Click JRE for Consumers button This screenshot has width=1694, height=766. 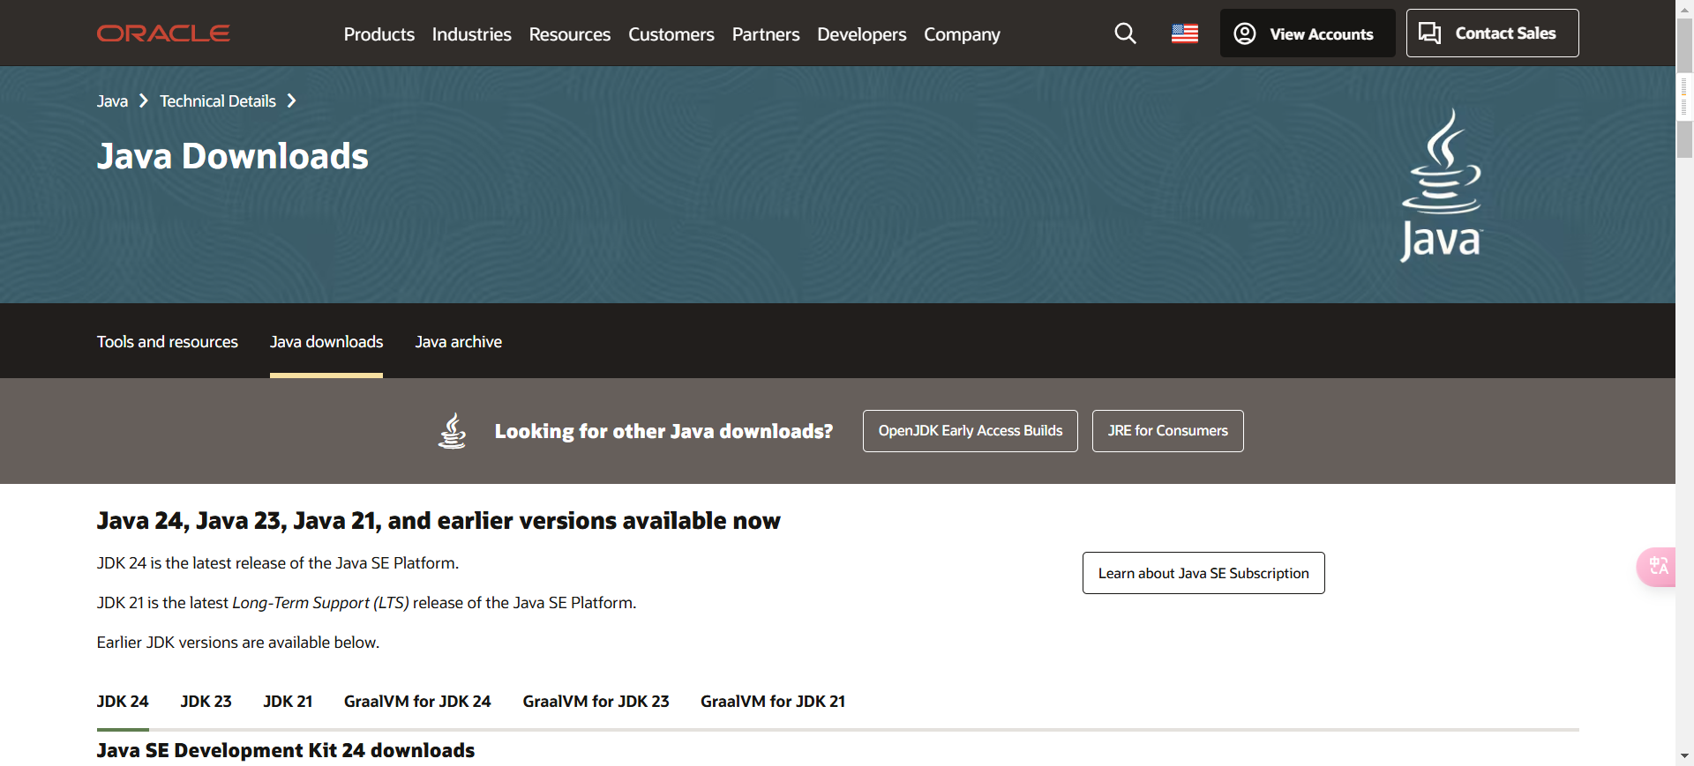pos(1168,431)
